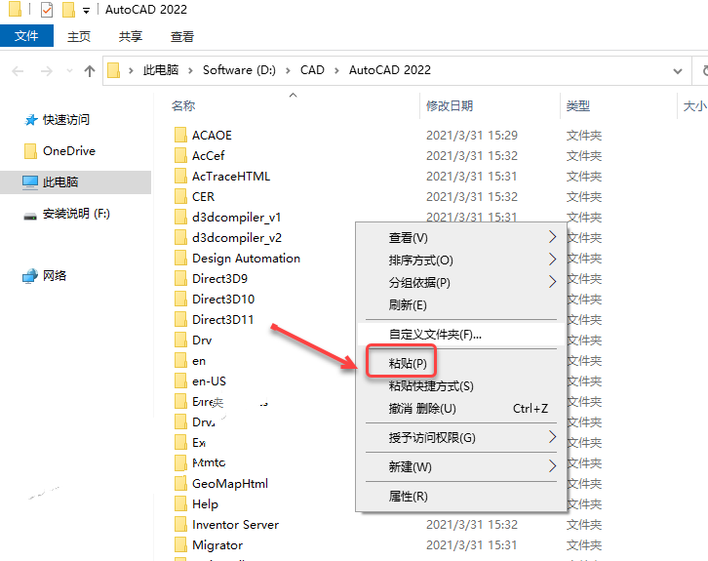Open the quick access toolbar customize dropdown
Image resolution: width=708 pixels, height=561 pixels.
click(86, 11)
